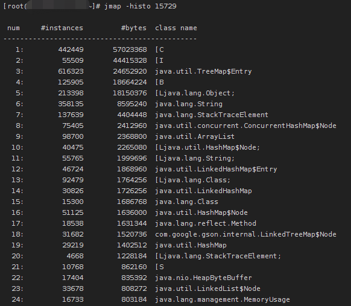Click java.util.TreeMap$Entry class name
The height and width of the screenshot is (306, 351).
point(203,71)
